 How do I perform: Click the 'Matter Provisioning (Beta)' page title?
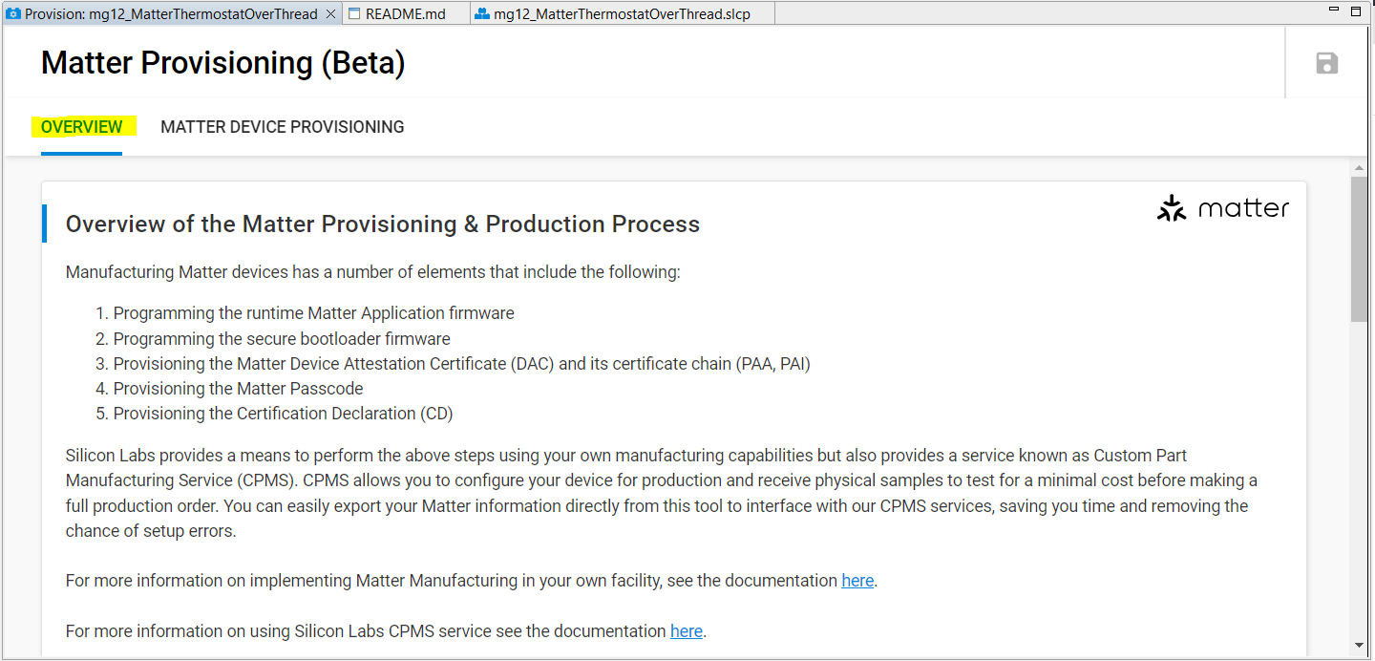(222, 63)
